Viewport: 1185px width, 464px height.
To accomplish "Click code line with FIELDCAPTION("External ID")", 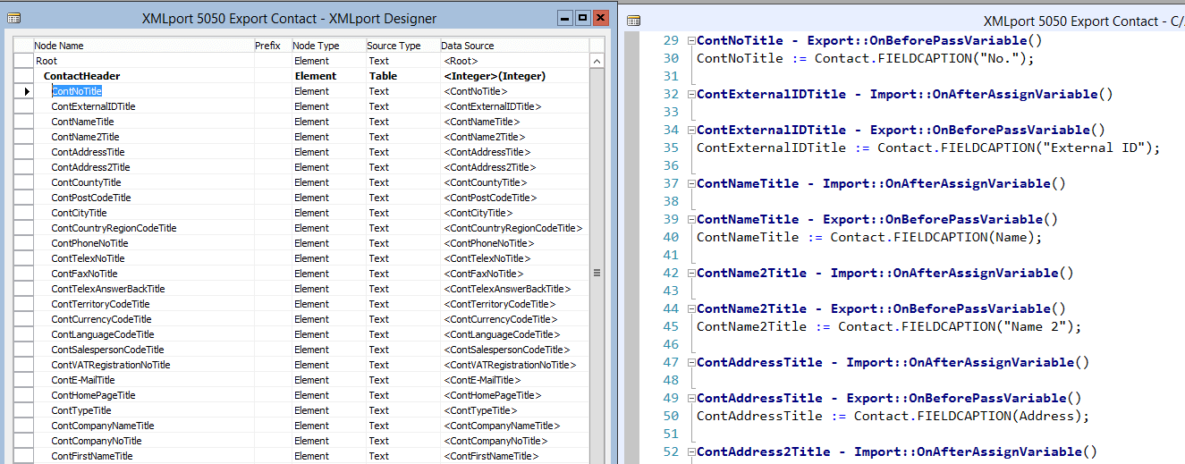I will click(927, 148).
